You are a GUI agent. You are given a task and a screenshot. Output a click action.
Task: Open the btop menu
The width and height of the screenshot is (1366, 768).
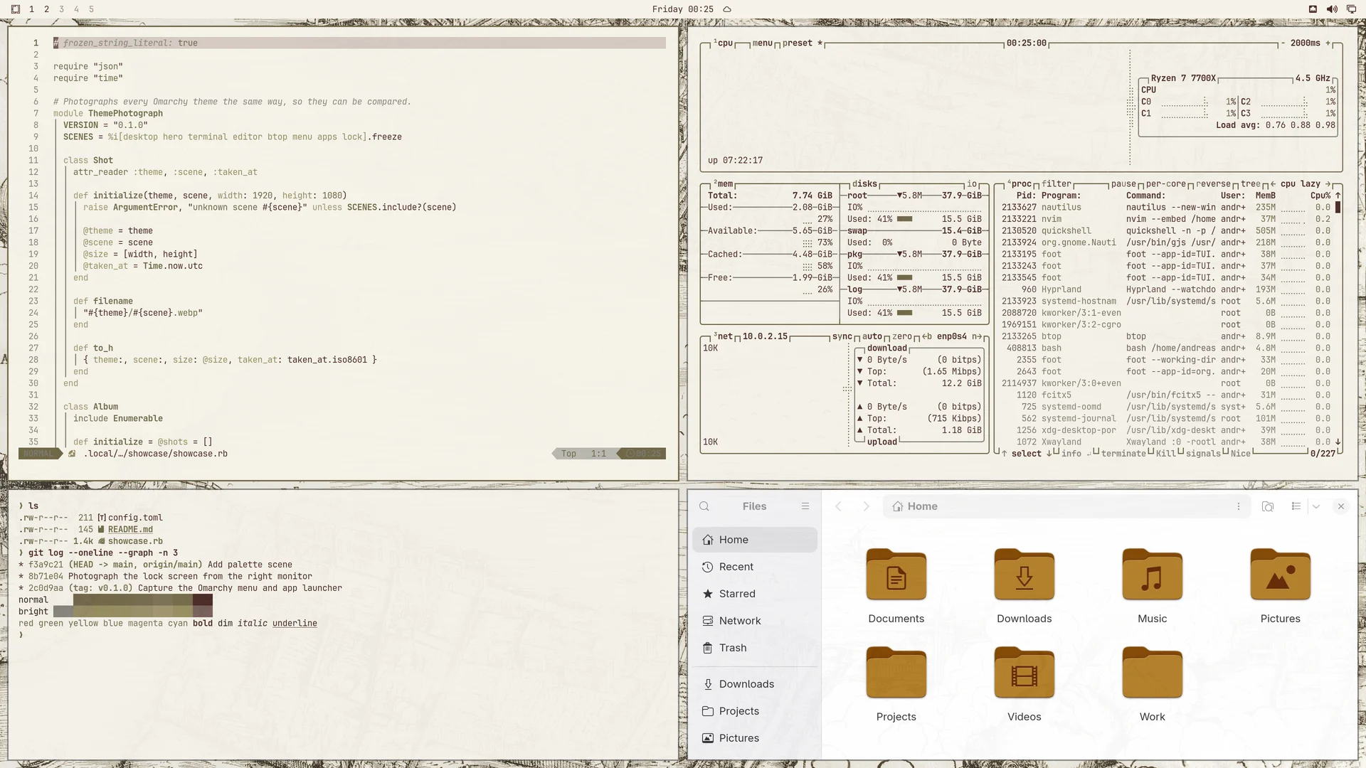762,43
